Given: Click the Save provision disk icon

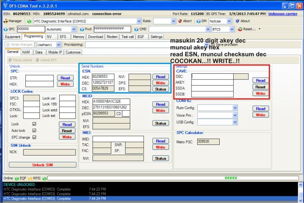Looking at the screenshot, I should [x=213, y=44].
